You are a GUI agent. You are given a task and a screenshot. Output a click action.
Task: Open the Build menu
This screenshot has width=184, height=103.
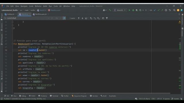[x=45, y=6]
